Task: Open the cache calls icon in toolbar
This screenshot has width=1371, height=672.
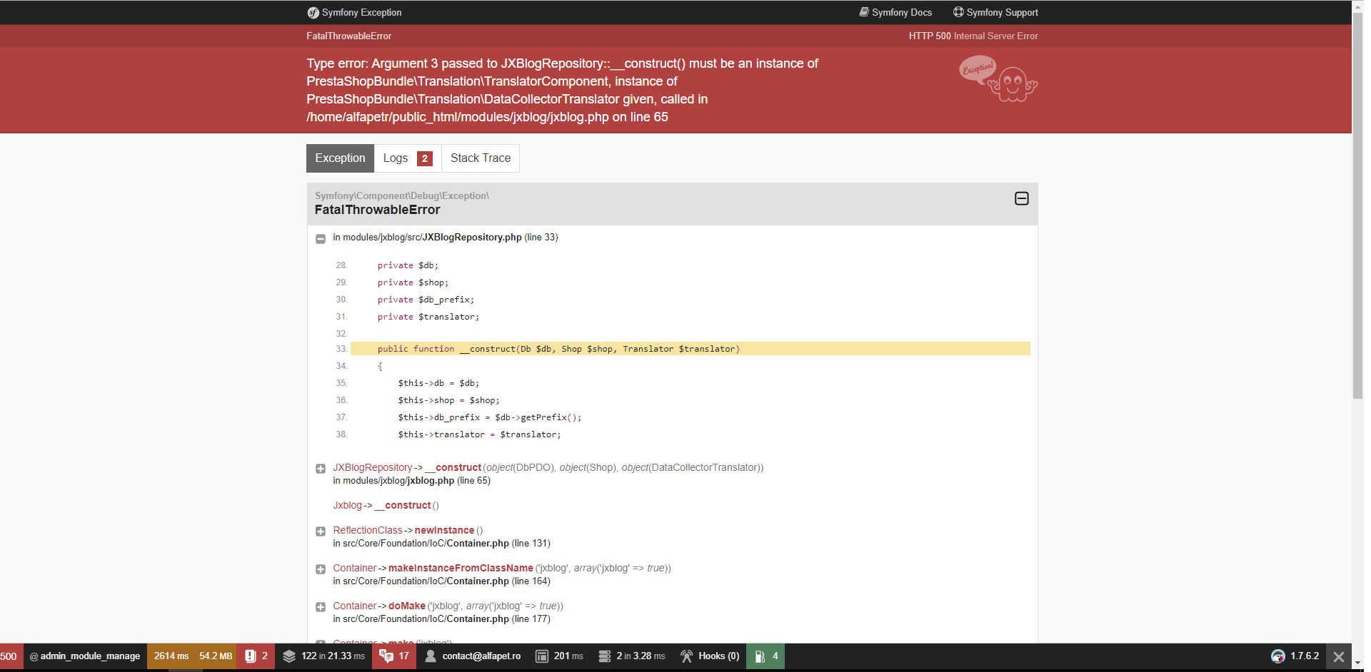Action: (605, 656)
